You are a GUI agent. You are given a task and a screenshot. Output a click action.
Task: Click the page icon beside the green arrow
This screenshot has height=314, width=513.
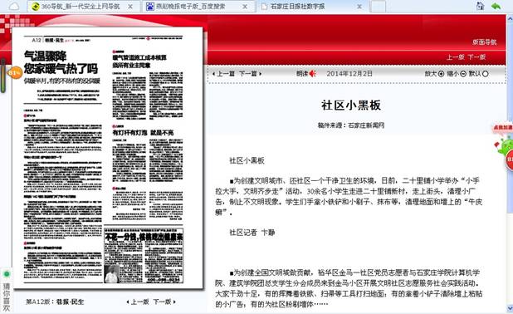[x=480, y=6]
